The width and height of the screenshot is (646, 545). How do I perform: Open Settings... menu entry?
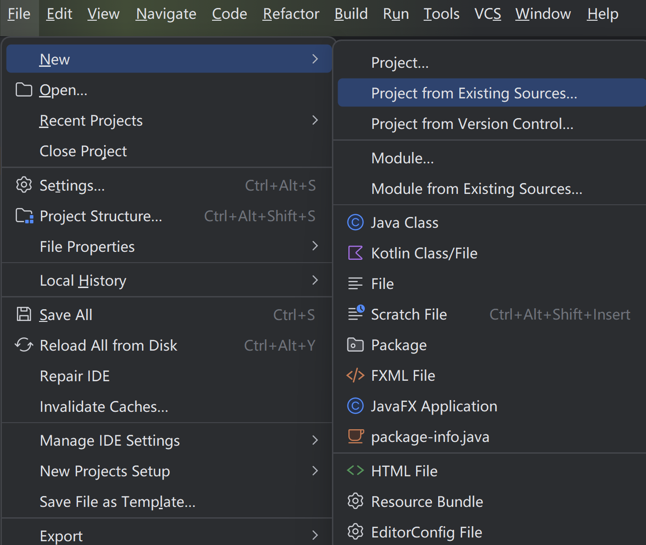[167, 185]
